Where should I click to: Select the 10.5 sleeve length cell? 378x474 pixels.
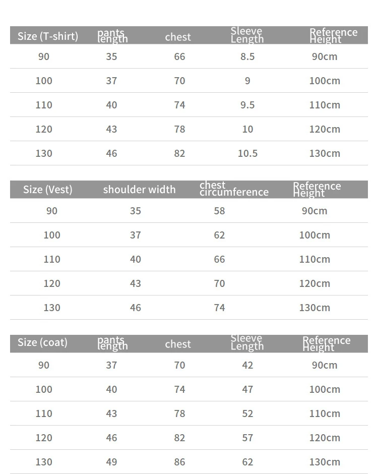(247, 153)
